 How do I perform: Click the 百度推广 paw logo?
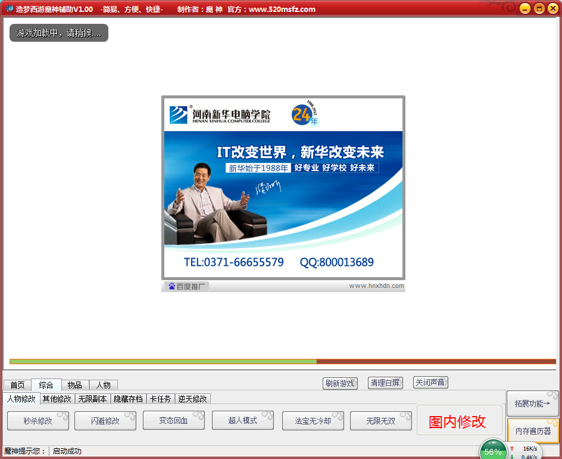186,286
